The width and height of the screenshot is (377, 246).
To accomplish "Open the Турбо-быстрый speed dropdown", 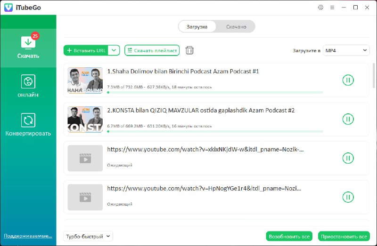I will click(x=88, y=237).
